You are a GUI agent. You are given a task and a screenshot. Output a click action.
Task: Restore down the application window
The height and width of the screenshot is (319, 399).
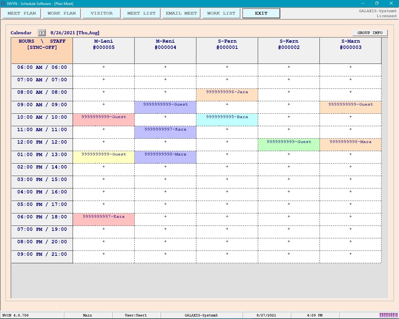pos(377,3)
